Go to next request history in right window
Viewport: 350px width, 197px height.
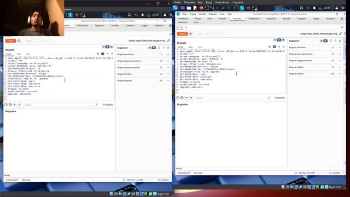pos(218,34)
